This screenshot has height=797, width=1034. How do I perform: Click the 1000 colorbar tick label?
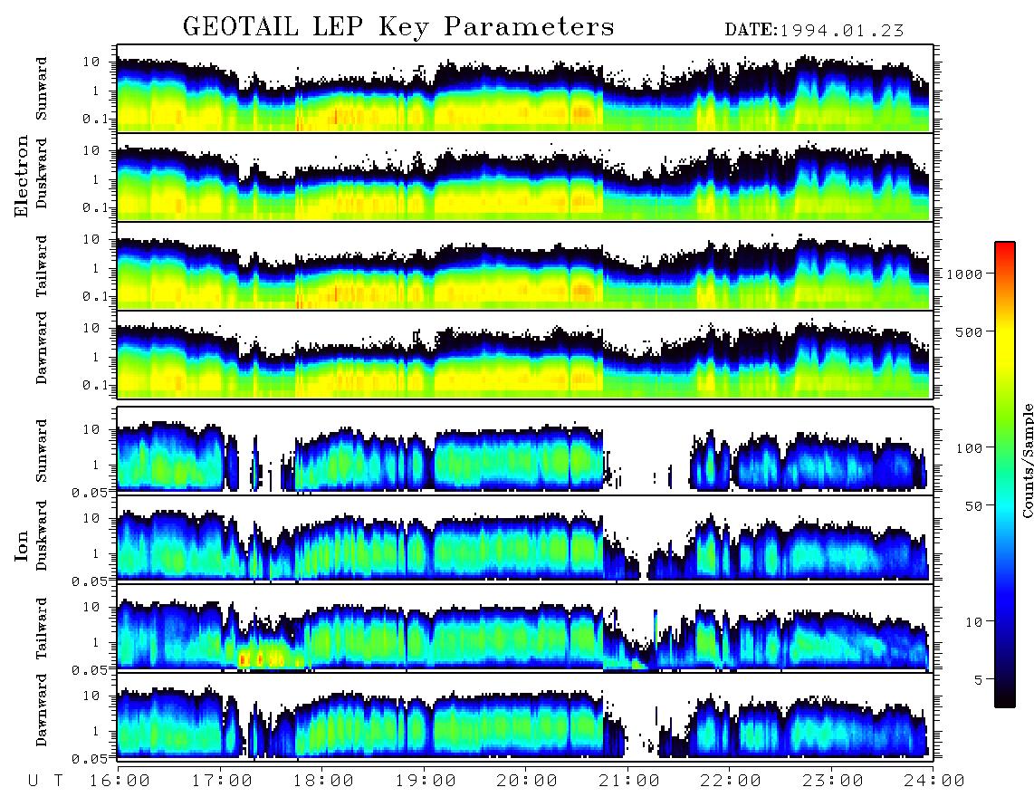[x=964, y=274]
